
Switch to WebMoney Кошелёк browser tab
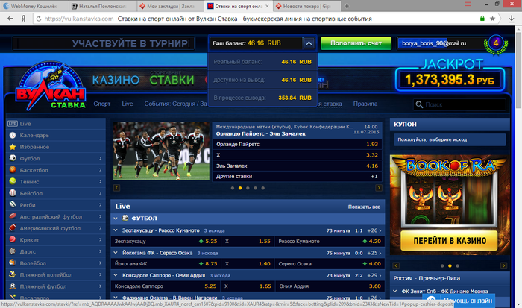(x=34, y=6)
